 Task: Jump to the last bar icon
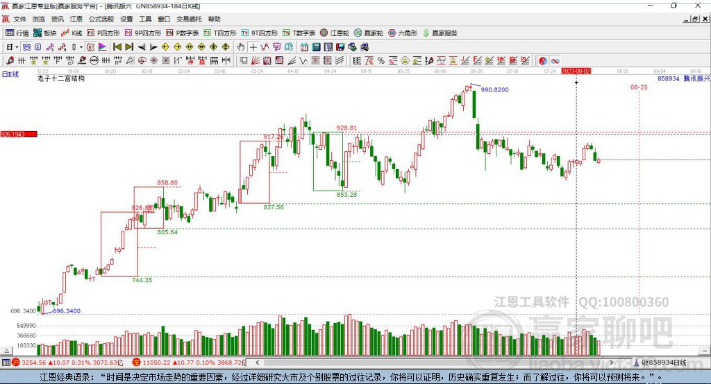click(129, 47)
